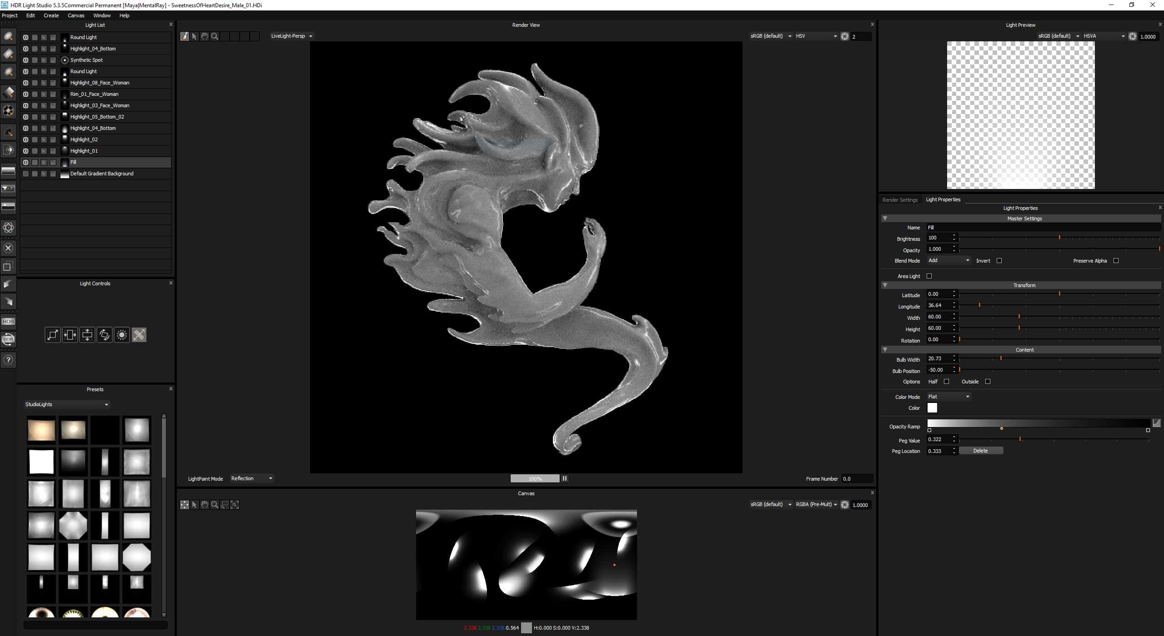The image size is (1164, 636).
Task: Click the zoom magnifier tool in Canvas toolbar
Action: [215, 505]
